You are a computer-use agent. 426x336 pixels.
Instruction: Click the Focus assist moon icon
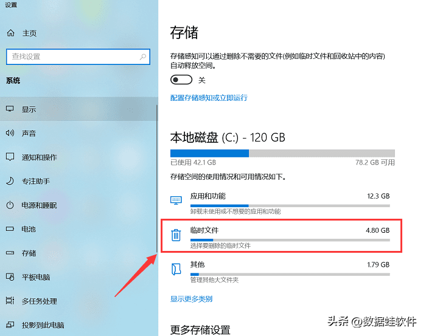[x=10, y=181]
